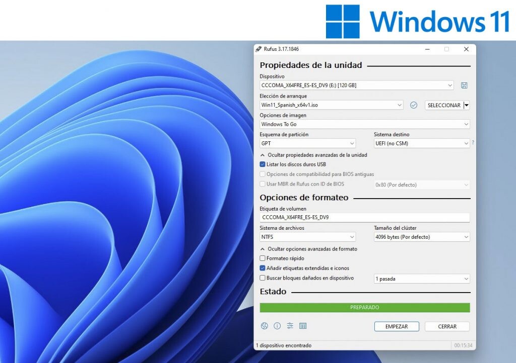Compute ISO checksums via checkmark icon
This screenshot has height=363, width=516.
tap(413, 105)
